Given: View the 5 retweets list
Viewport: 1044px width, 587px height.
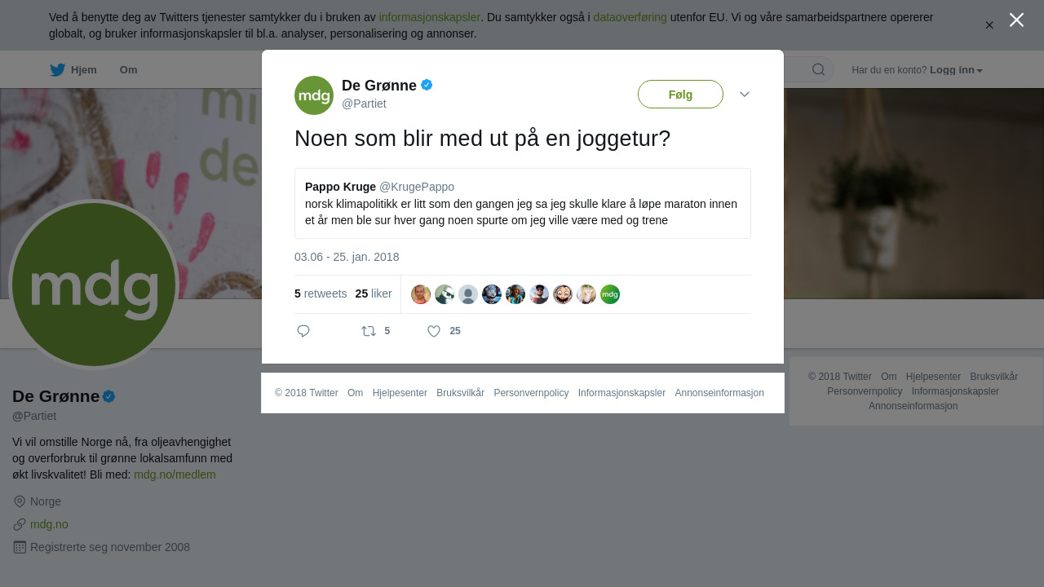Looking at the screenshot, I should tap(321, 293).
